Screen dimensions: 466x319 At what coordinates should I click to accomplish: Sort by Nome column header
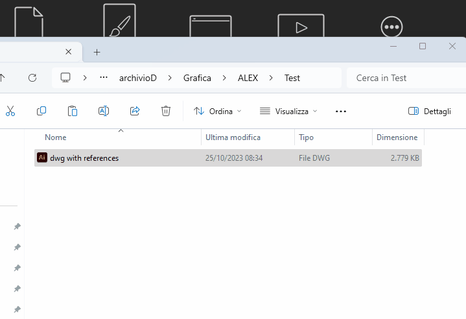pyautogui.click(x=56, y=137)
